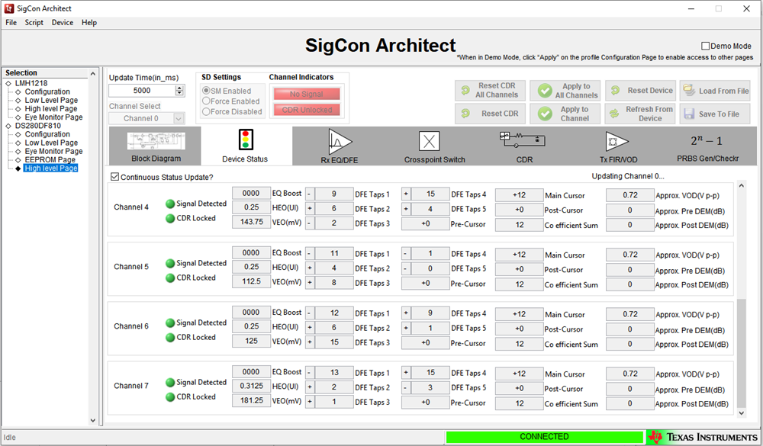Collapse the LMH1218 tree node
The image size is (763, 446).
coord(8,83)
